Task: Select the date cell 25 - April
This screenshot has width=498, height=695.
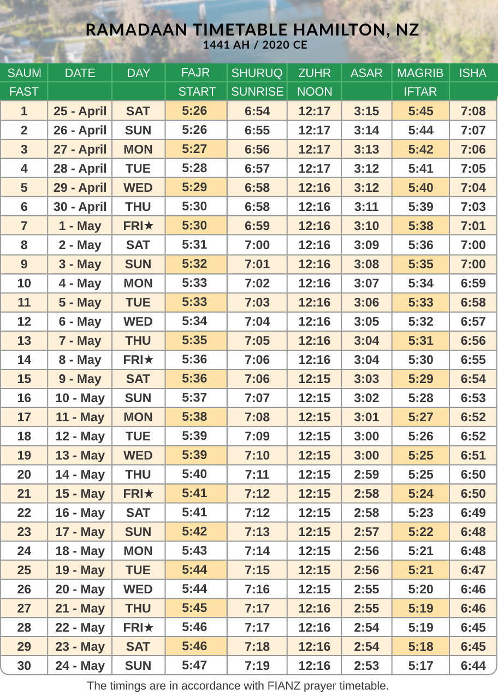Action: [x=80, y=111]
